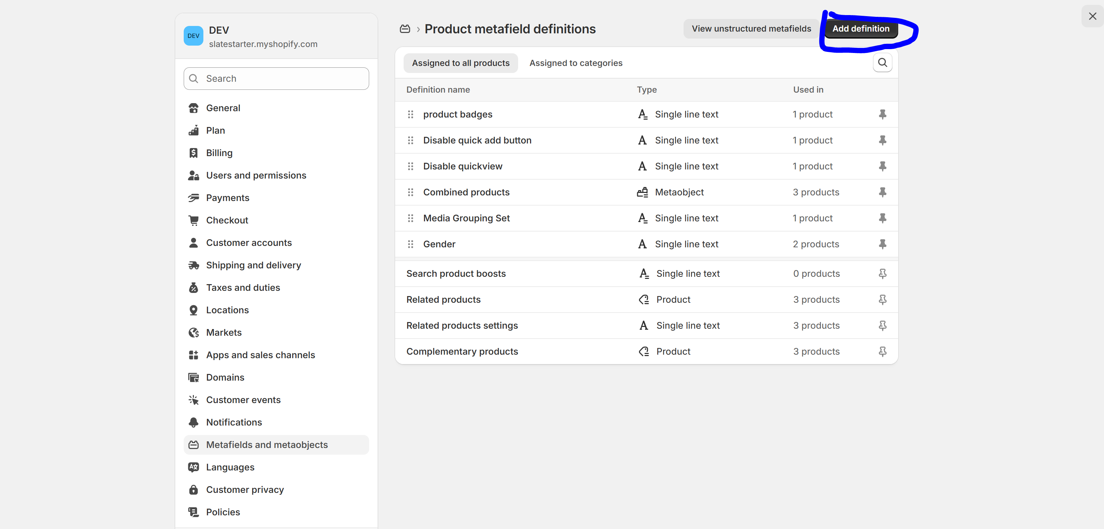Click the Definition name column header
The height and width of the screenshot is (529, 1104).
[438, 90]
